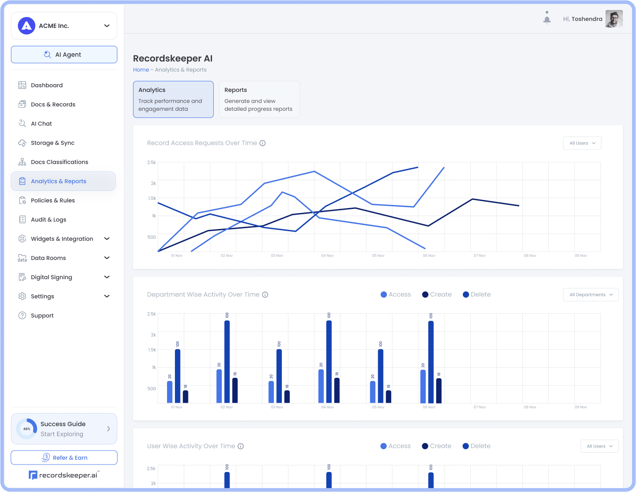Click the "Hi, Toshendra" greeting text
The height and width of the screenshot is (492, 636).
583,19
